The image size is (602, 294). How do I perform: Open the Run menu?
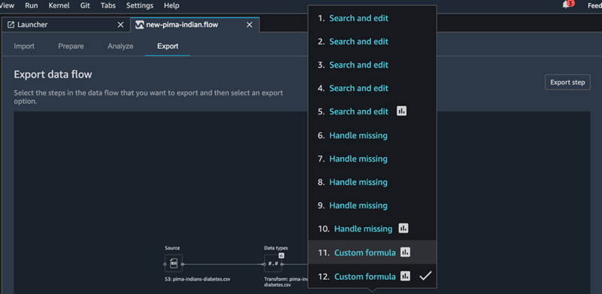pos(32,6)
